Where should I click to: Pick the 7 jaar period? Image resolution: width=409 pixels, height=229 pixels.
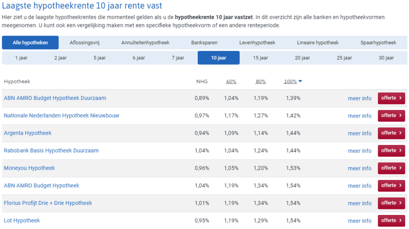[x=178, y=58]
